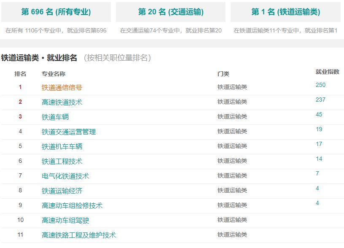Click the 铁道车辆 major link
The width and height of the screenshot is (344, 248).
coord(55,117)
